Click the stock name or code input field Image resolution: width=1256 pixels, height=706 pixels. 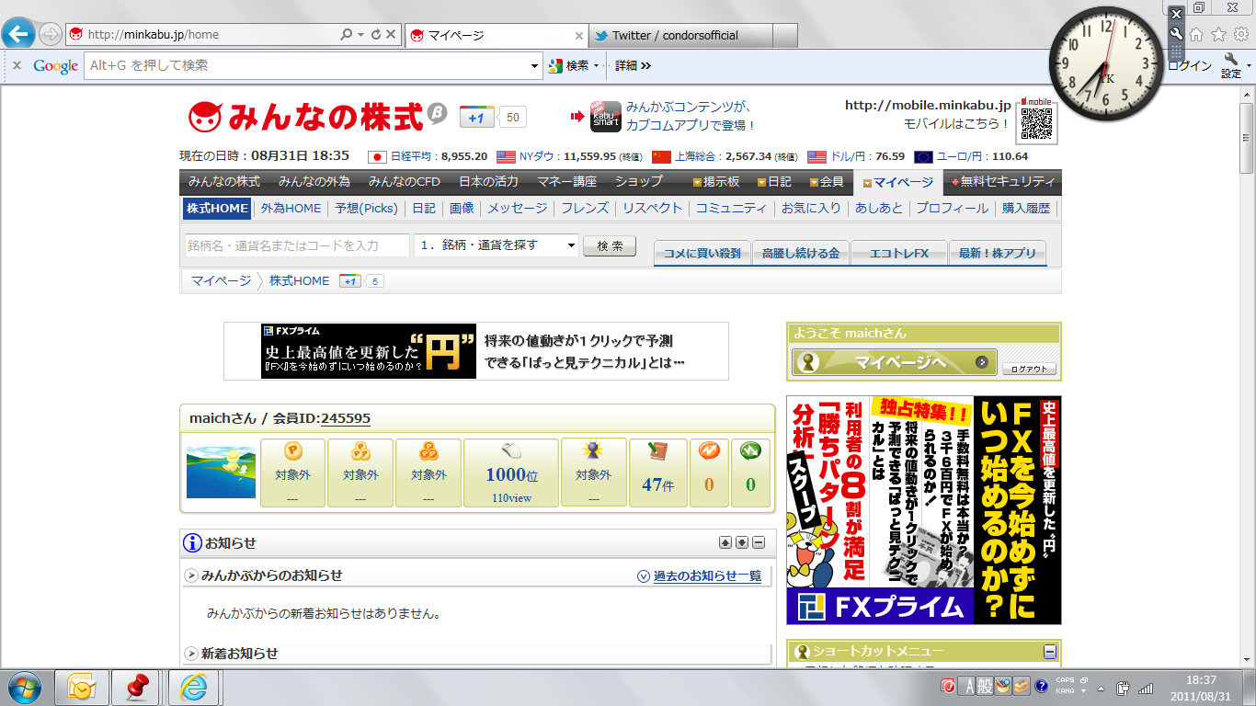[296, 245]
